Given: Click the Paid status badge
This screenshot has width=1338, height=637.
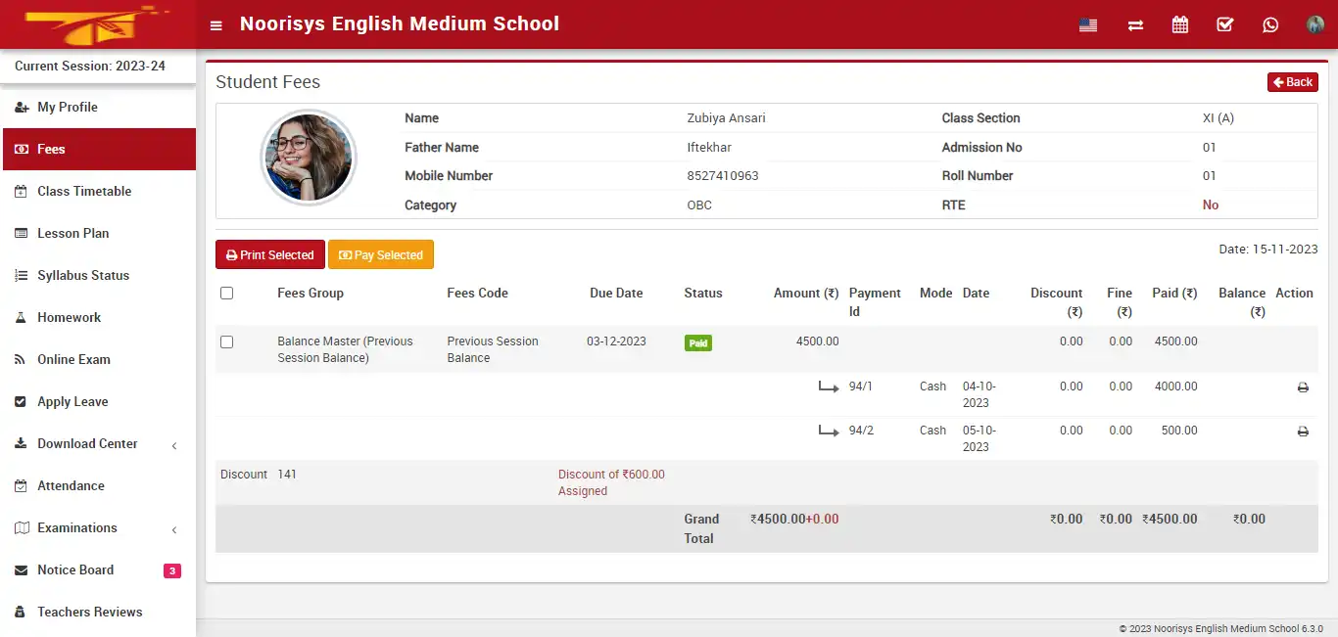Looking at the screenshot, I should tap(697, 341).
